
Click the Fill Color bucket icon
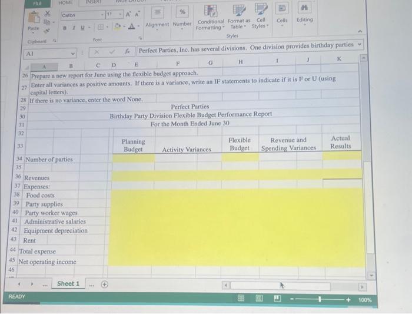coord(118,26)
